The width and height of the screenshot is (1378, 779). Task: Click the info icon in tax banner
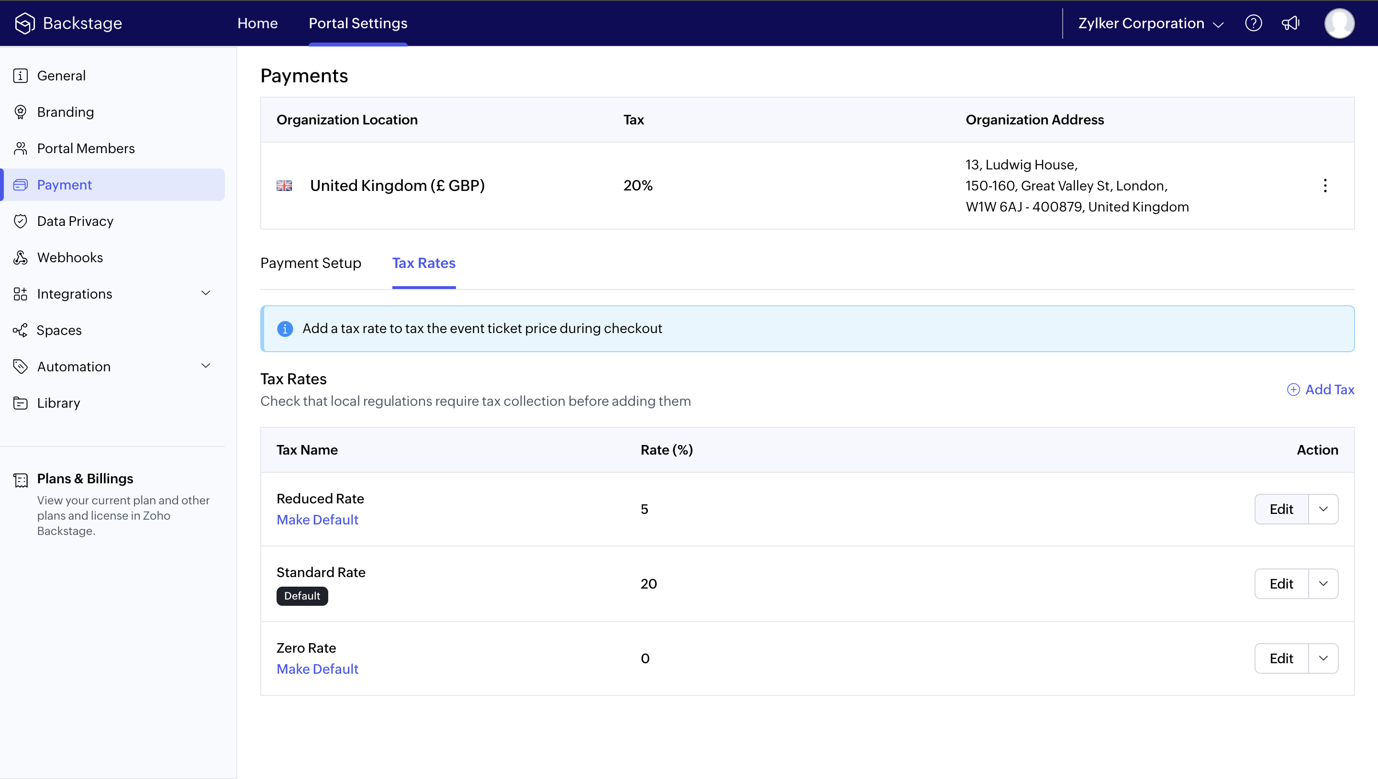tap(285, 329)
